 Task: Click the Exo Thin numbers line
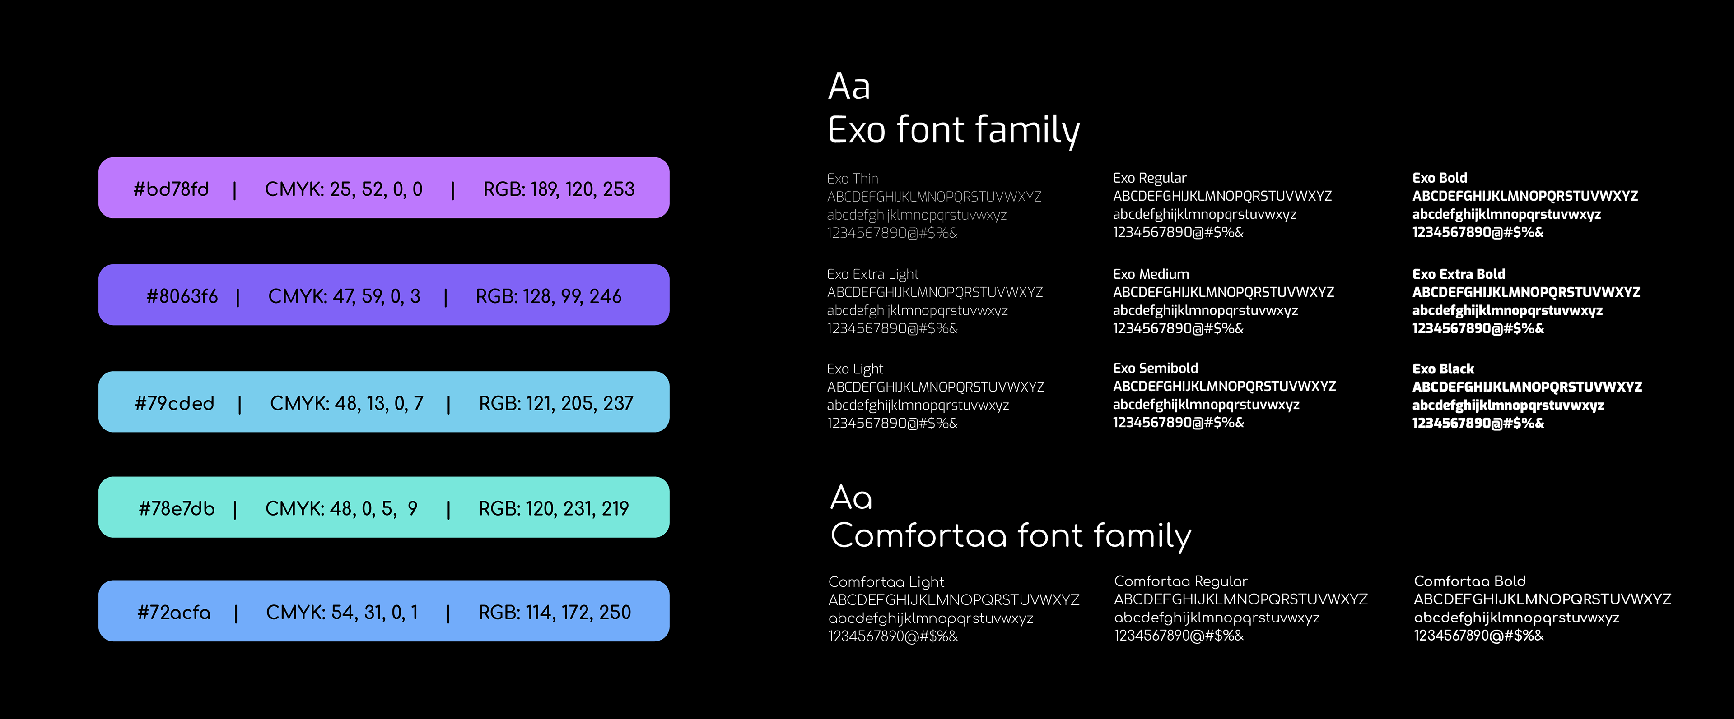tap(892, 233)
